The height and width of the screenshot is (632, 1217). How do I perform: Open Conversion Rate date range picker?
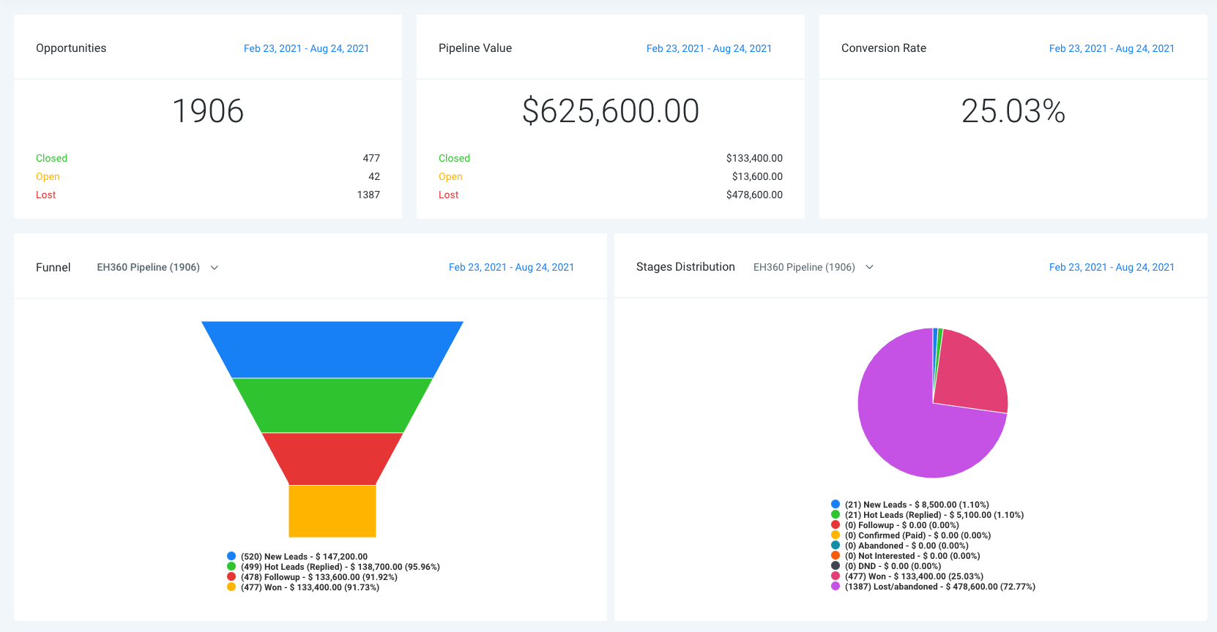coord(1111,48)
